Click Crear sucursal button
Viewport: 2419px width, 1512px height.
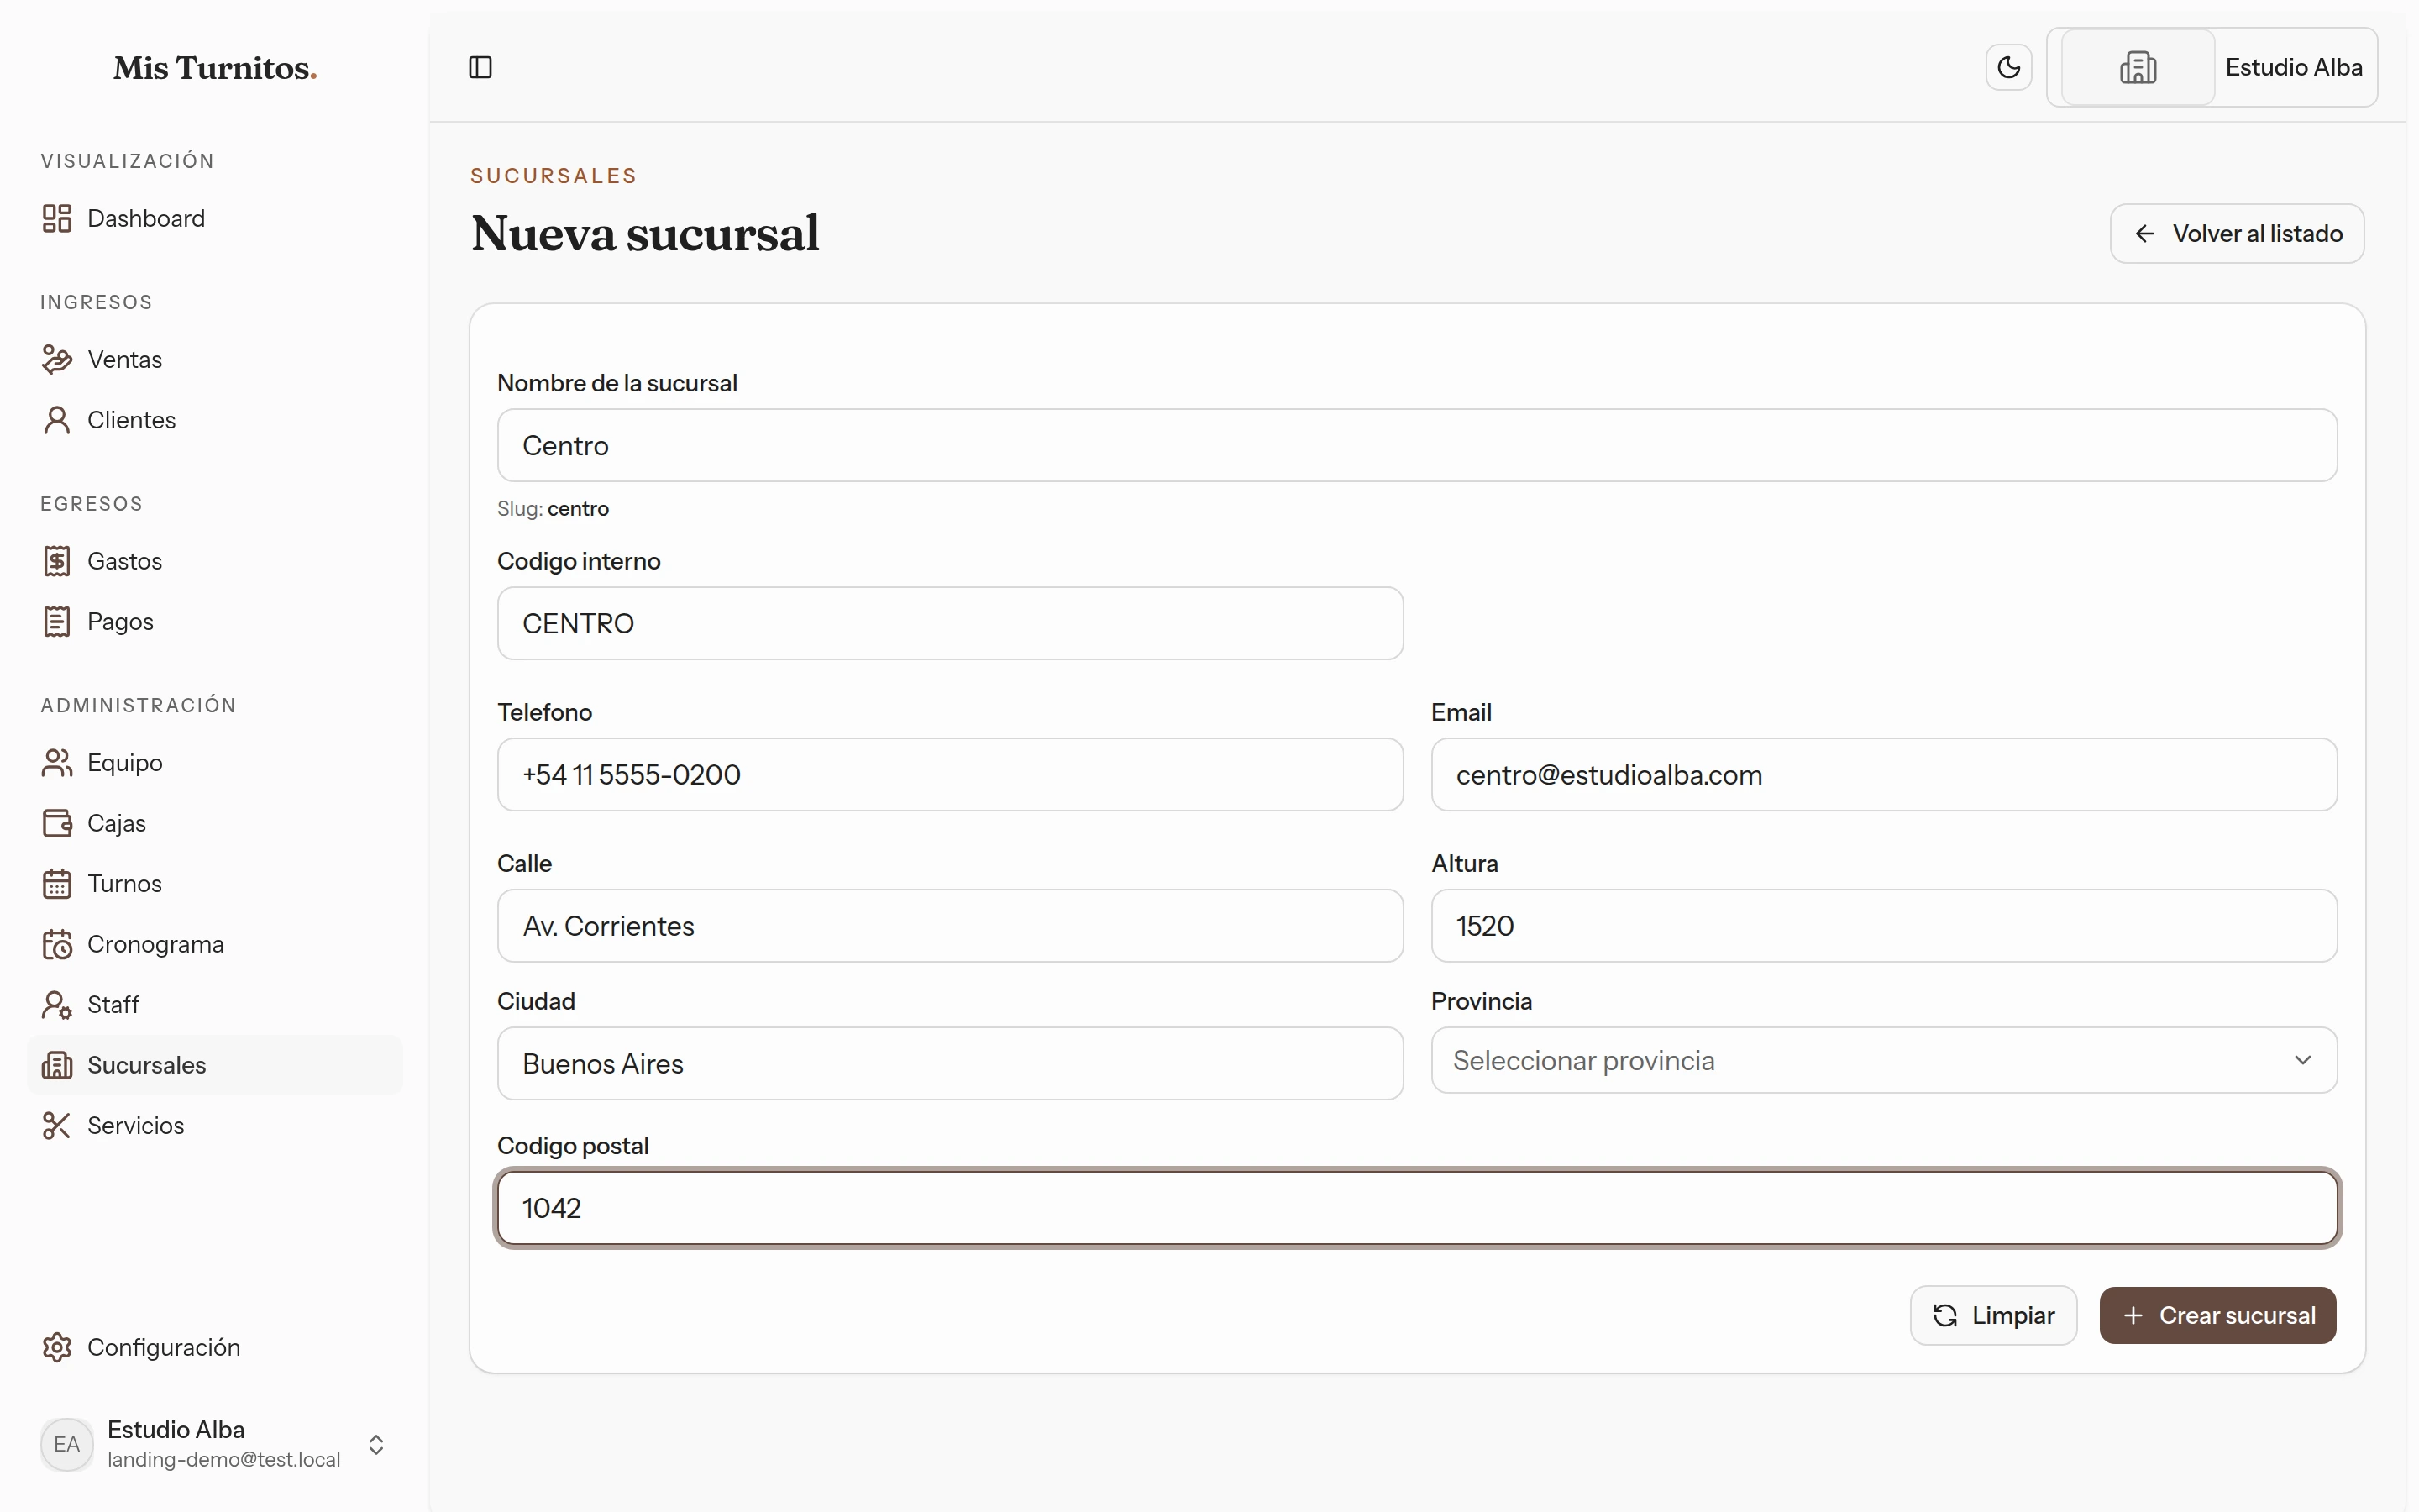click(2217, 1315)
